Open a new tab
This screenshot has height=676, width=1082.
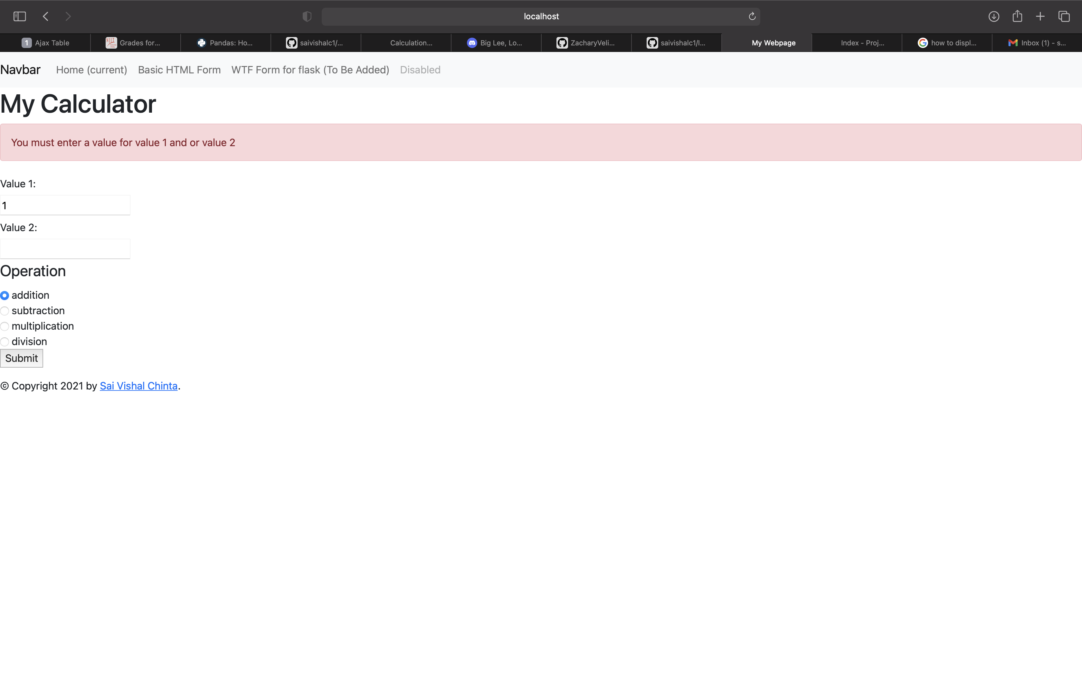1040,16
